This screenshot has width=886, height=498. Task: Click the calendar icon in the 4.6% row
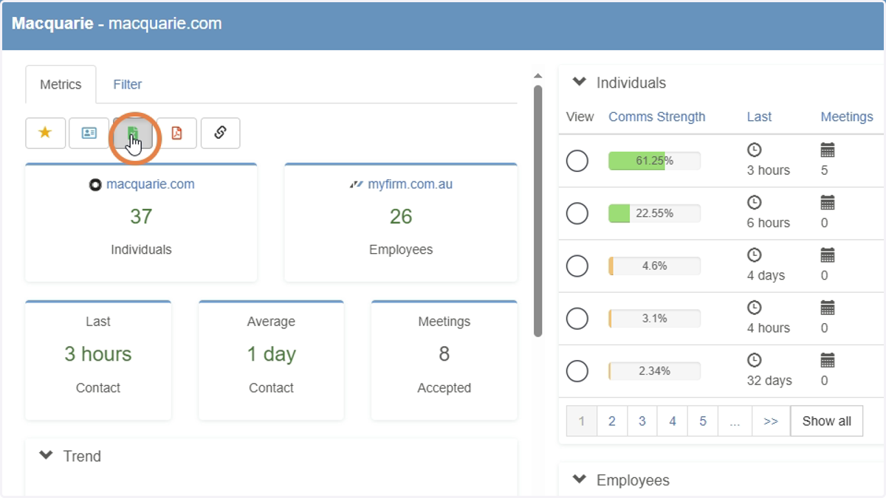pos(828,255)
